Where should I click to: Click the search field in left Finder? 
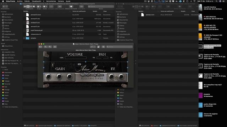tap(101, 7)
